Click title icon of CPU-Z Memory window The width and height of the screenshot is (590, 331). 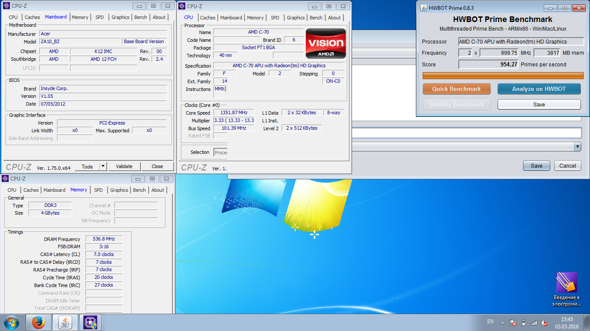[6, 178]
